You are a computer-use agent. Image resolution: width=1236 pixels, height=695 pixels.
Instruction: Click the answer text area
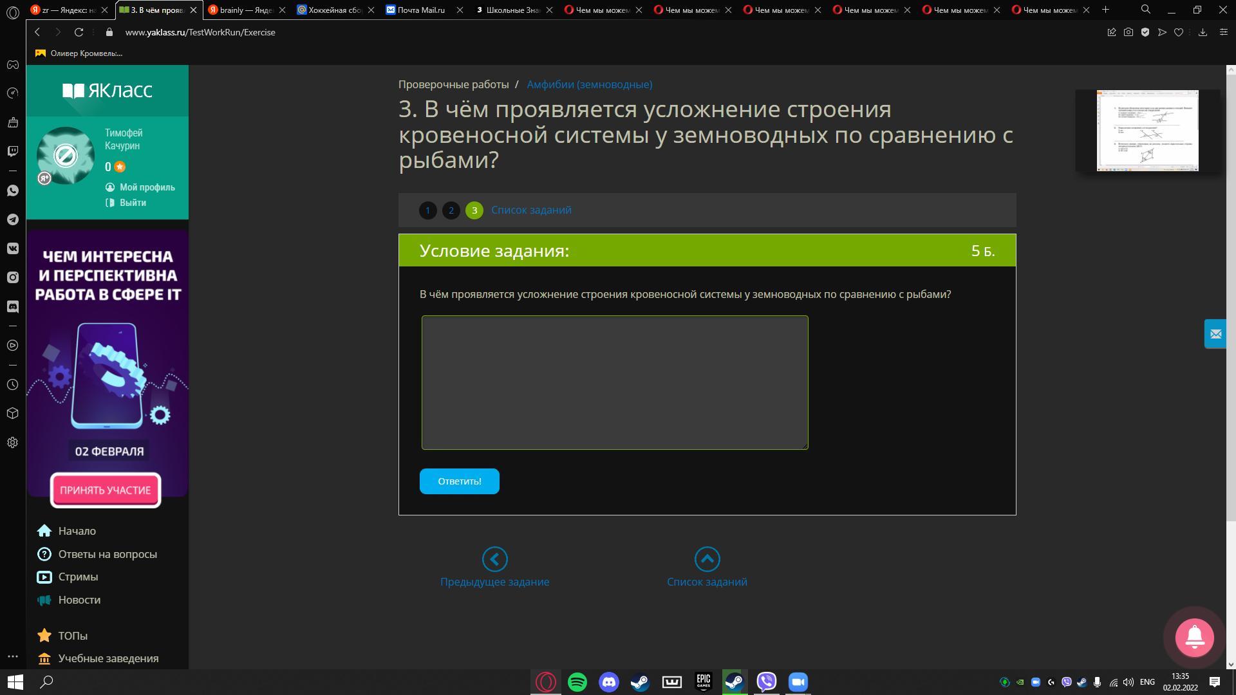(x=614, y=382)
